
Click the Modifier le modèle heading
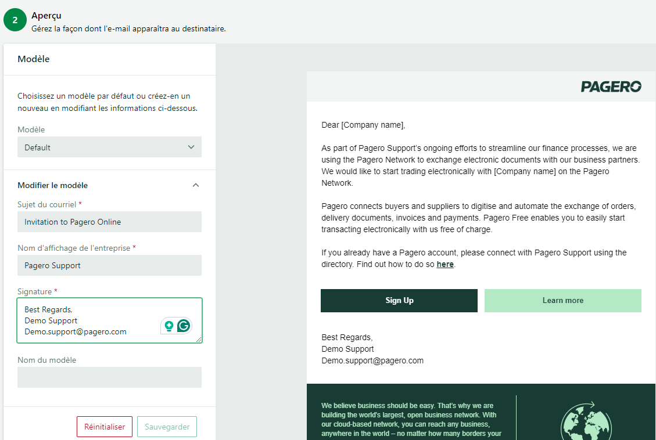53,185
